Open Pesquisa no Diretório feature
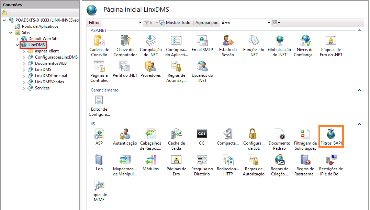This screenshot has width=370, height=210. pyautogui.click(x=202, y=165)
